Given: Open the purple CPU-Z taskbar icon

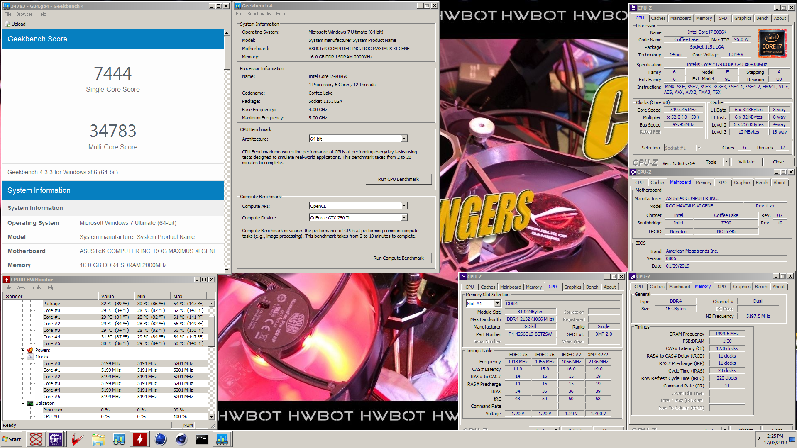Looking at the screenshot, I should [x=55, y=439].
